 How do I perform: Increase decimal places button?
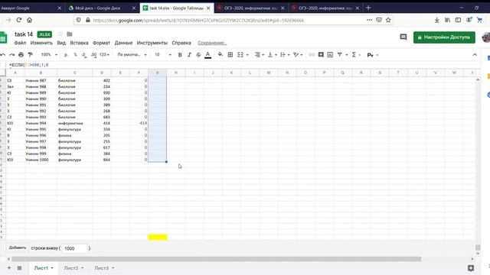tap(93, 55)
